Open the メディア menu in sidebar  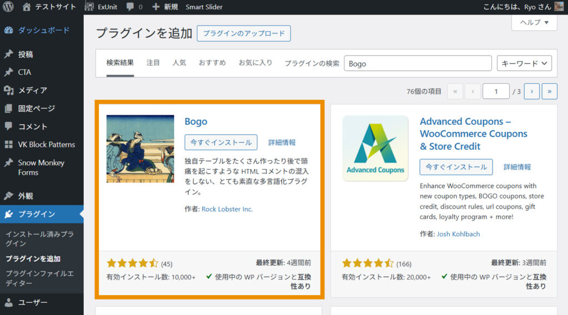click(x=32, y=90)
